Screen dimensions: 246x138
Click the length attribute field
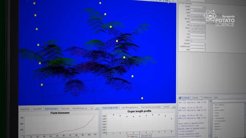coord(198,7)
